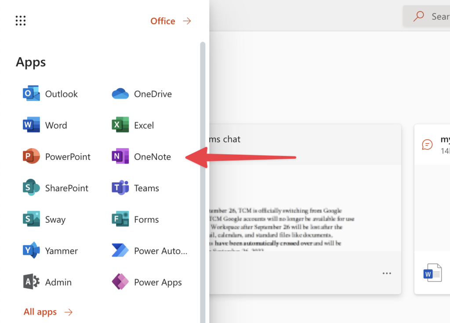The height and width of the screenshot is (323, 450).
Task: Click the Teams label
Action: (x=146, y=188)
